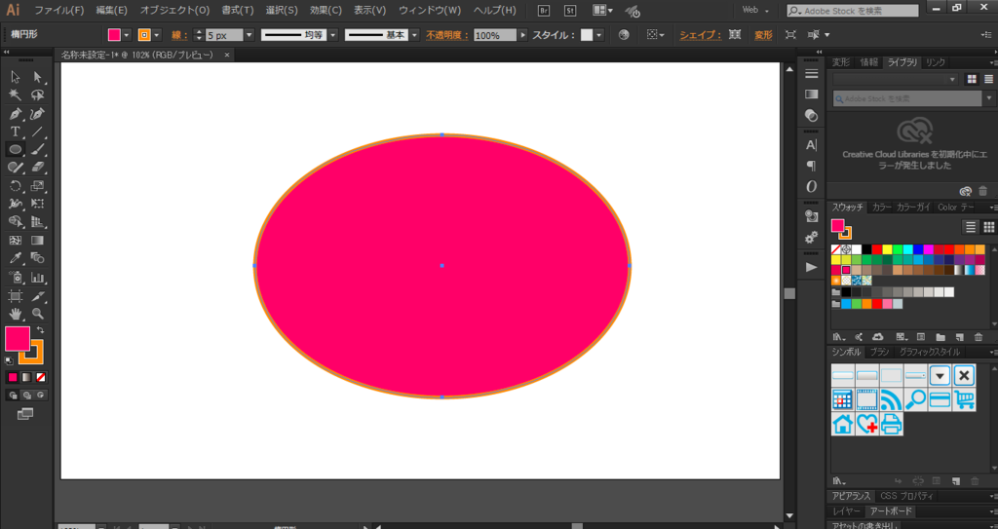The image size is (998, 529).
Task: Switch to Draw Inside mode
Action: pos(41,396)
